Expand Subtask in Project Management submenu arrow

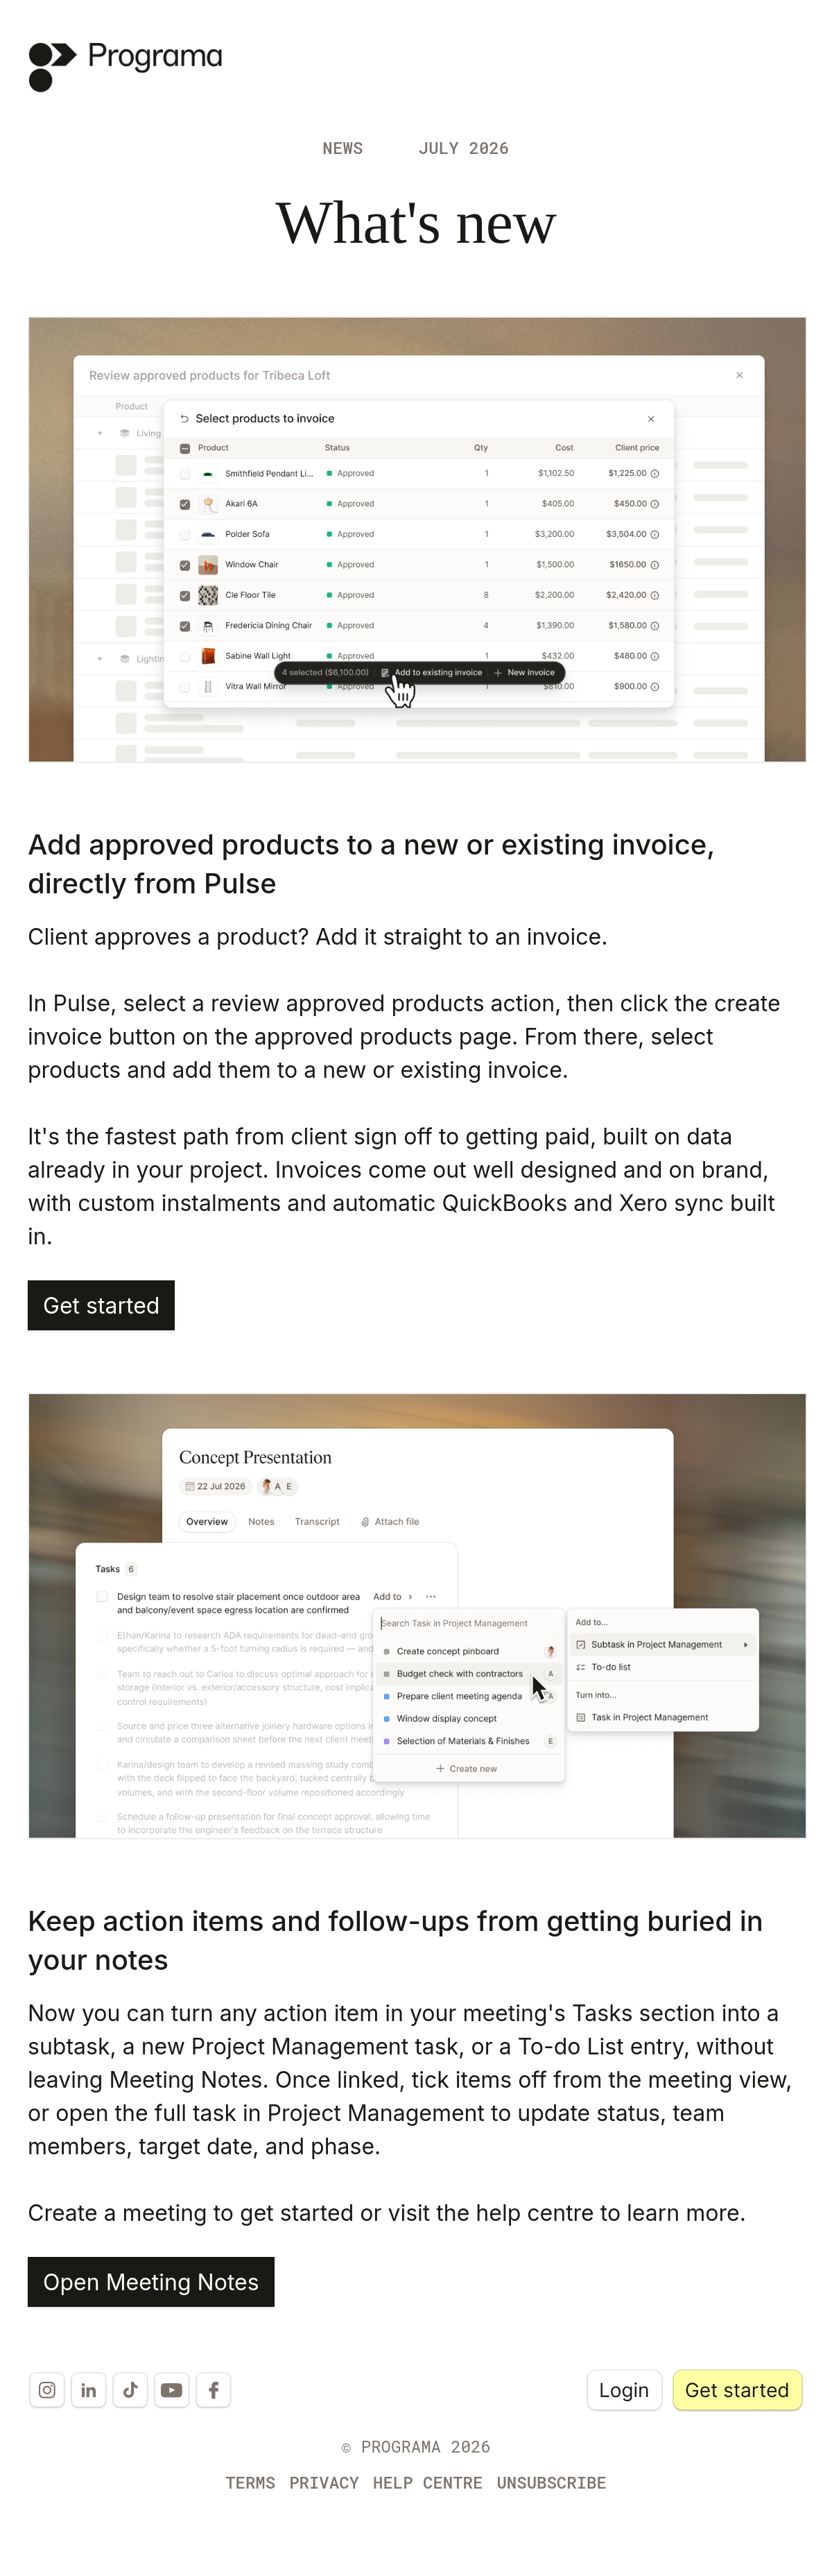pos(745,1644)
